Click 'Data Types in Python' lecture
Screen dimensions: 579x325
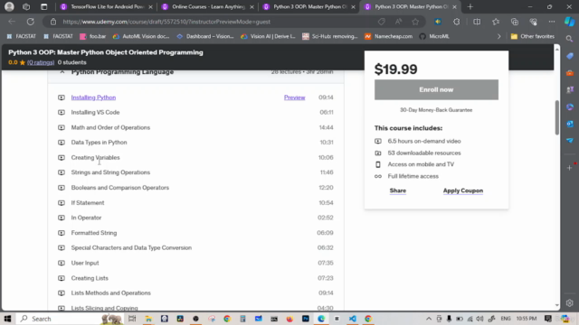(99, 143)
